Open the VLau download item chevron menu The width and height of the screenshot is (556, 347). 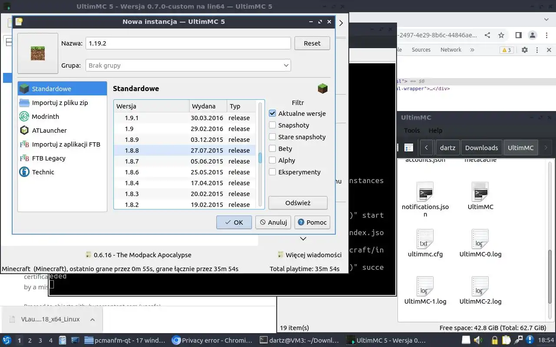click(93, 320)
